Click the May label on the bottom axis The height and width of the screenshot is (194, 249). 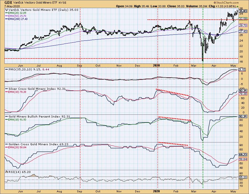click(233, 191)
